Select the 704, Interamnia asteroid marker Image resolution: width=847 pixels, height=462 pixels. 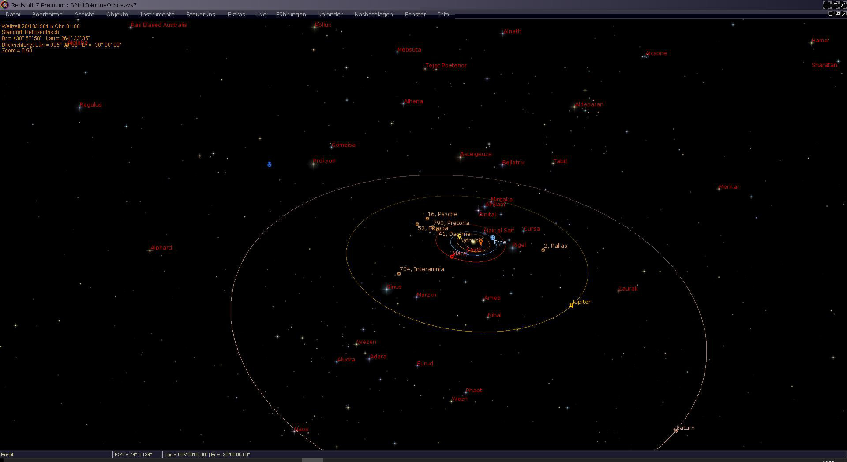tap(399, 274)
